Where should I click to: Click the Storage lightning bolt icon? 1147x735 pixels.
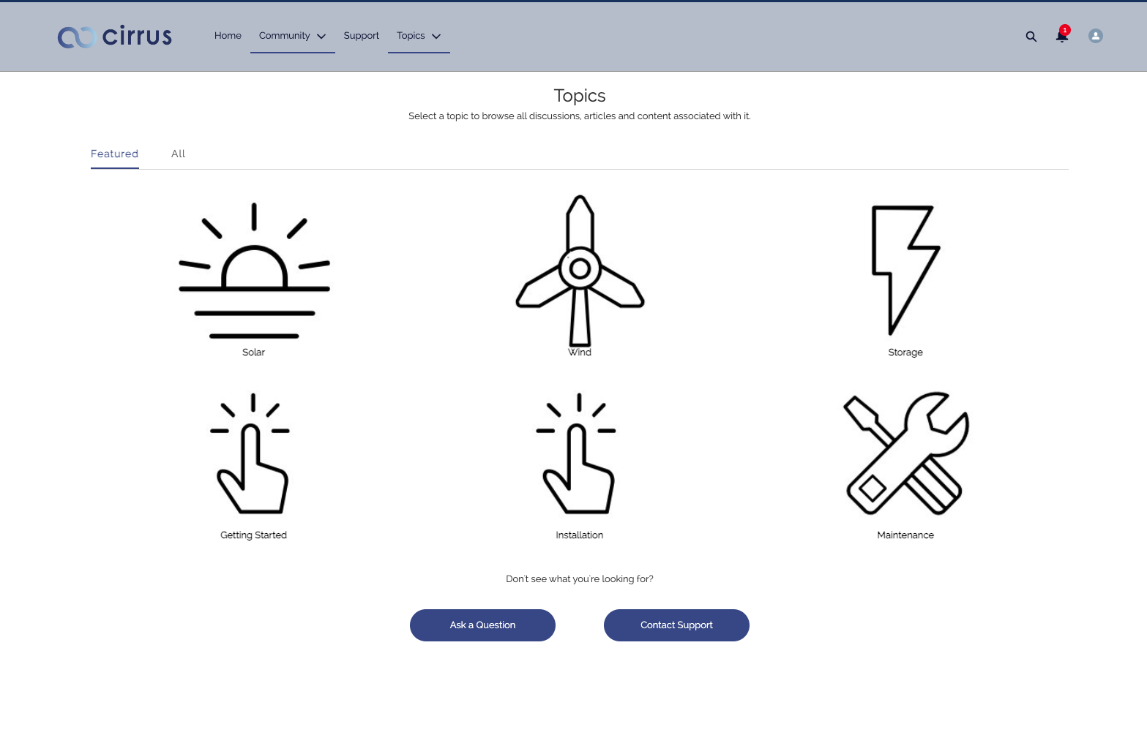coord(905,271)
